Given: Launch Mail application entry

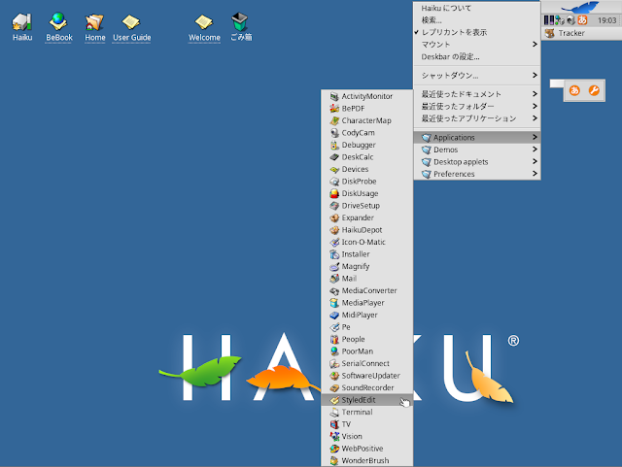Looking at the screenshot, I should [x=367, y=279].
